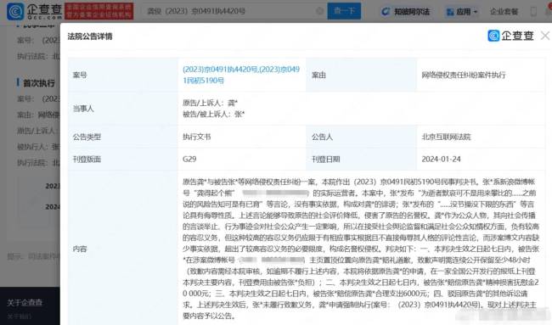Click the blue 查一下 search button
Screen dimensions: 552x325
click(344, 11)
